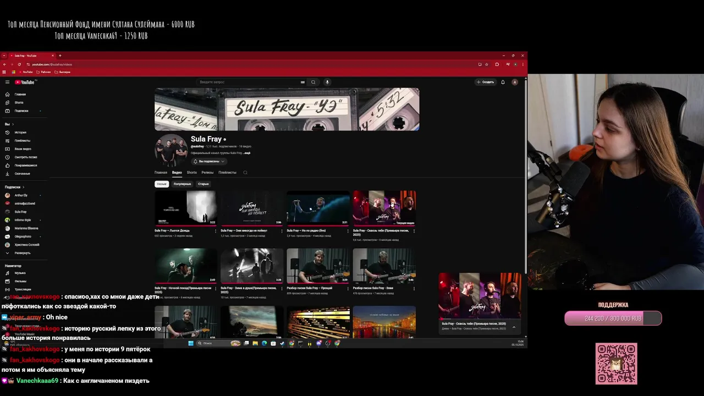Open options menu for Льется Дождь video
This screenshot has width=704, height=396.
click(216, 231)
